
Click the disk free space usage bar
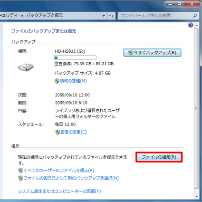coord(75,58)
